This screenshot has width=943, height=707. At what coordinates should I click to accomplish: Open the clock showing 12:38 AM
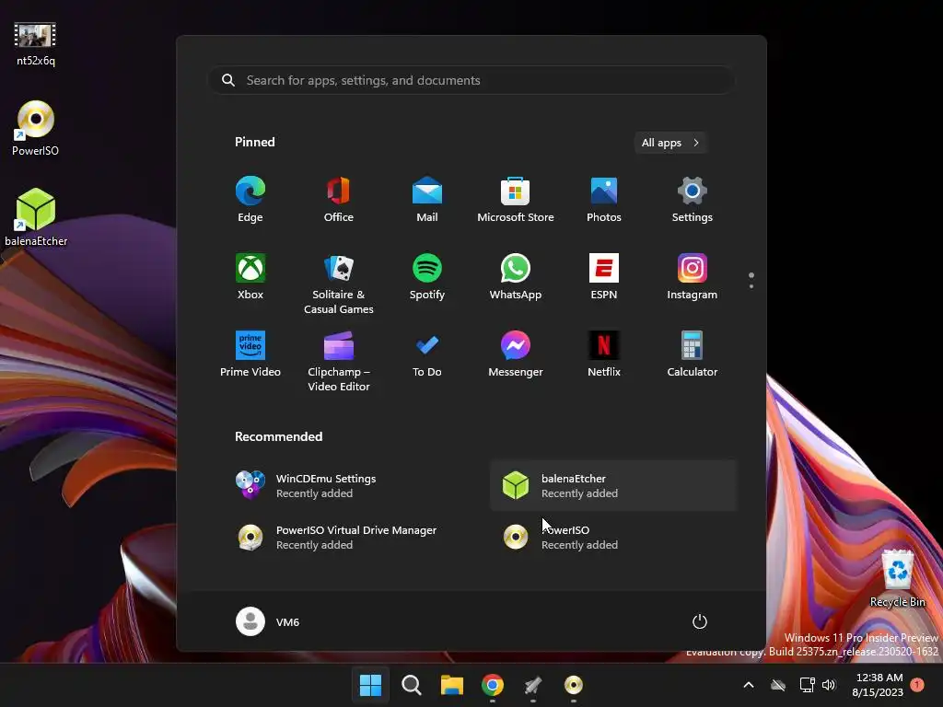click(x=878, y=685)
